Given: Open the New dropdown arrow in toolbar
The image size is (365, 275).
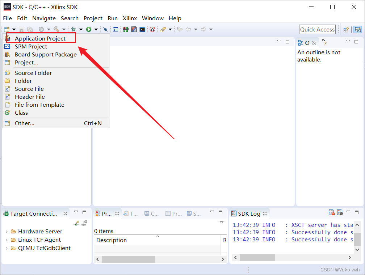Looking at the screenshot, I should click(x=14, y=29).
